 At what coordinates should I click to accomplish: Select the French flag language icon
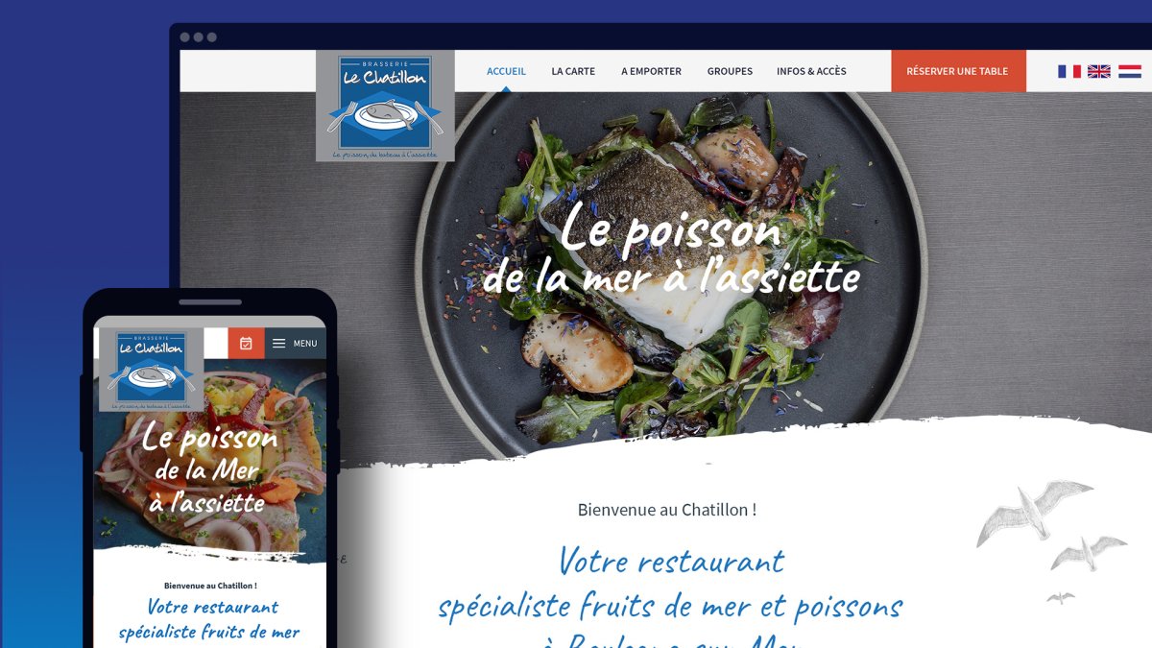pyautogui.click(x=1068, y=71)
